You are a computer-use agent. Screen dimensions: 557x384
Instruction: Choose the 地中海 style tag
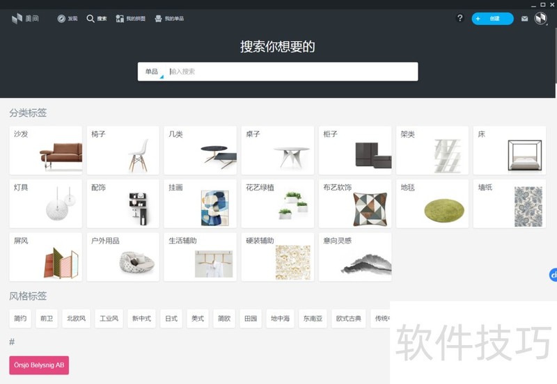[x=280, y=319]
